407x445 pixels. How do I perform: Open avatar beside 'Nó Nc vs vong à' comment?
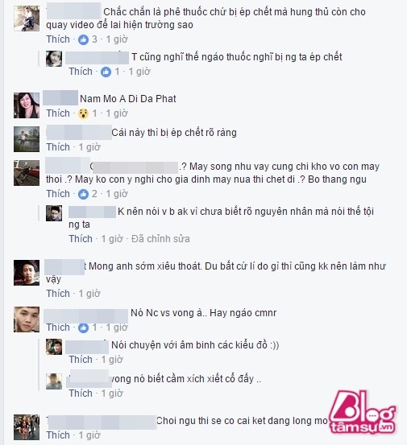tap(27, 319)
